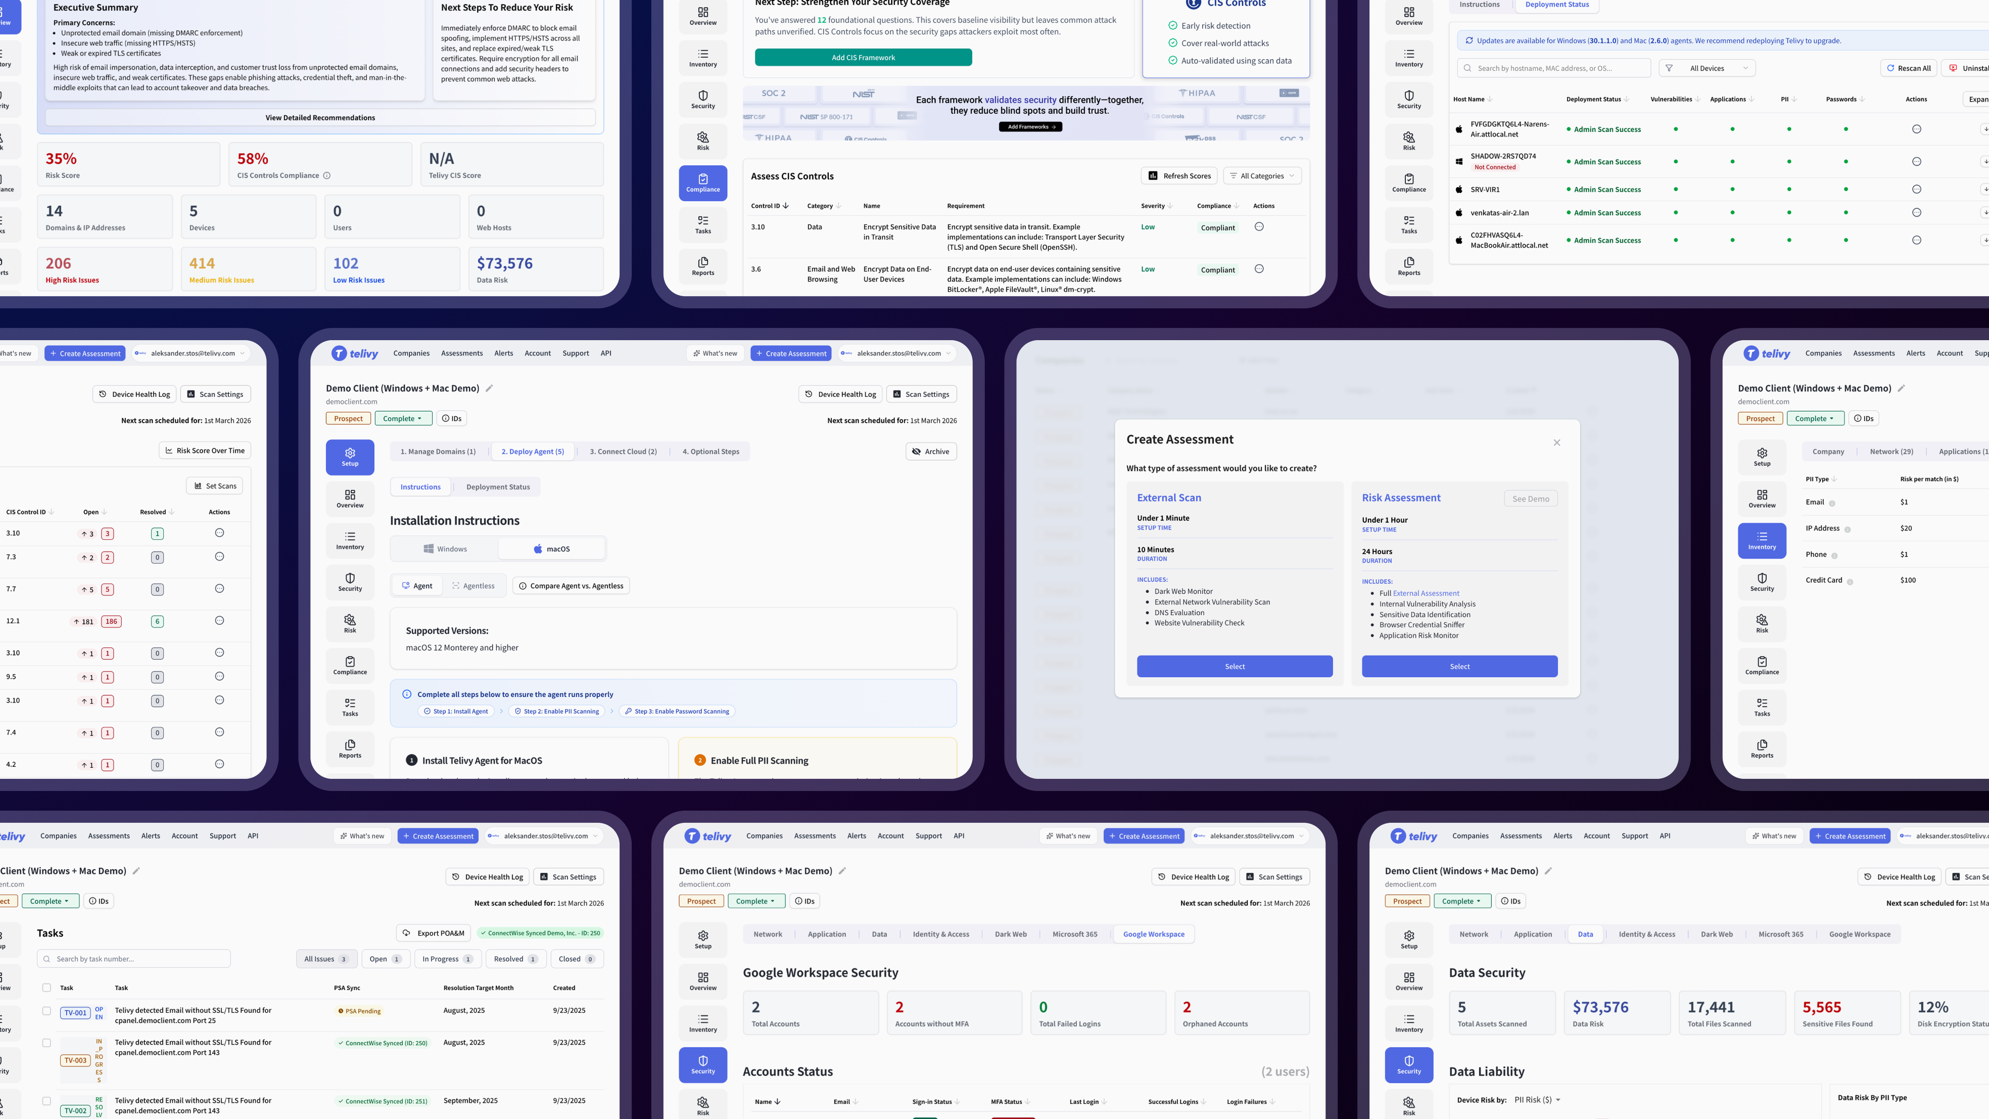Viewport: 1989px width, 1119px height.
Task: Open actions menu for SRV-VIR1 device row
Action: coord(1915,189)
